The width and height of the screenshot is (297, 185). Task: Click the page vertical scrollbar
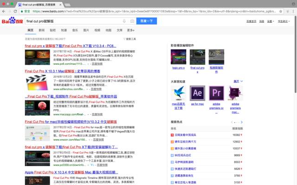(x=295, y=55)
